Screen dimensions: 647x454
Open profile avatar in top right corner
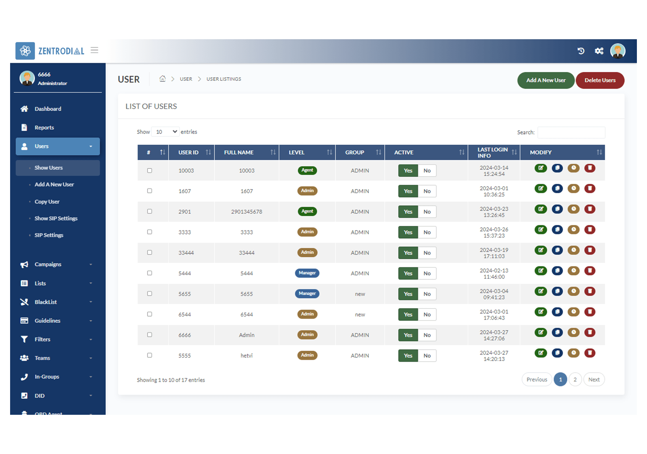(x=617, y=51)
